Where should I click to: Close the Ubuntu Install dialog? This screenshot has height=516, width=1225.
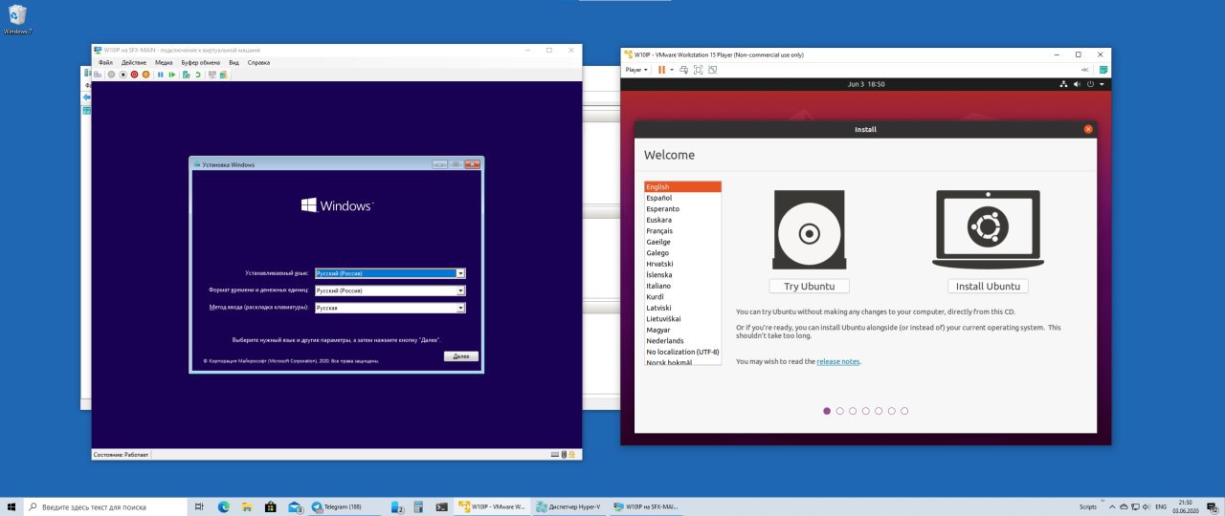(1088, 129)
